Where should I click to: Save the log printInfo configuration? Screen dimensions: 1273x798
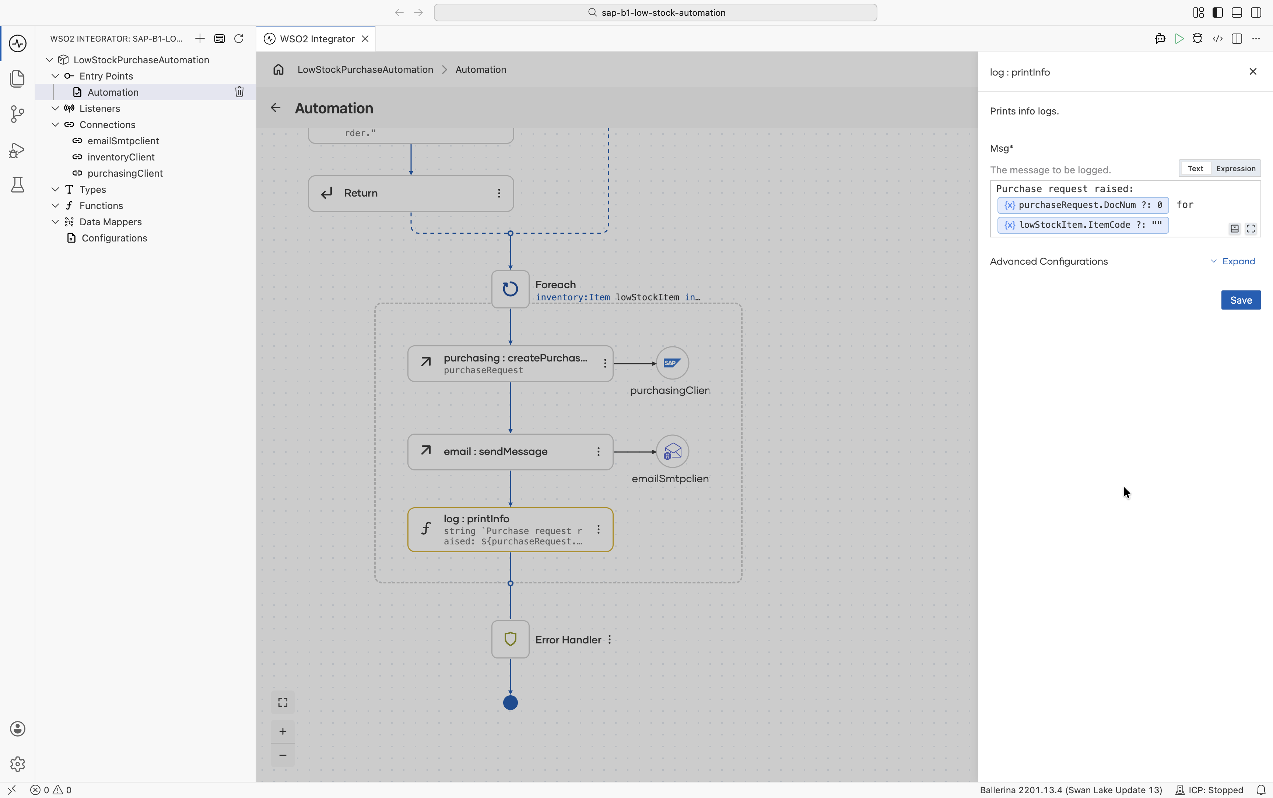tap(1241, 300)
